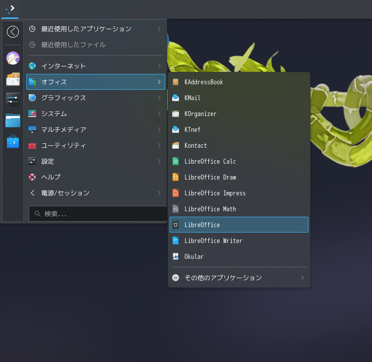This screenshot has width=372, height=362.
Task: Expand the オフィス chevron arrow
Action: click(159, 82)
